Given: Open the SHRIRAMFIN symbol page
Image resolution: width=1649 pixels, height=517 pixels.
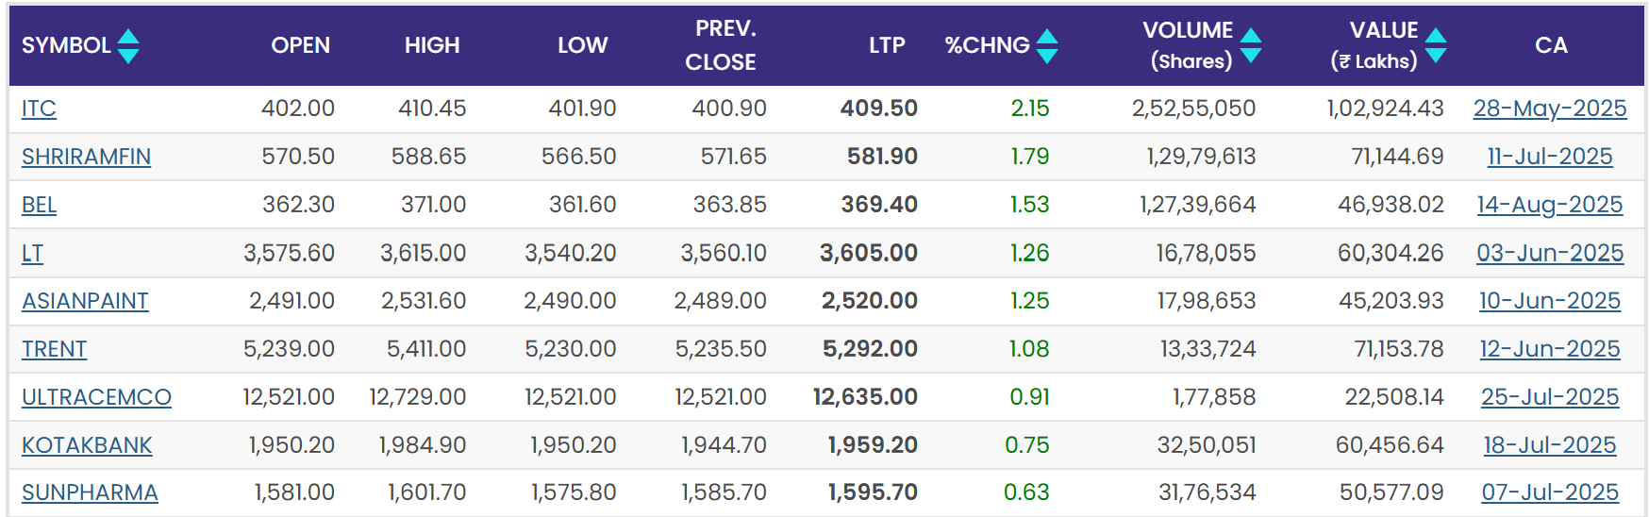Looking at the screenshot, I should [x=86, y=157].
